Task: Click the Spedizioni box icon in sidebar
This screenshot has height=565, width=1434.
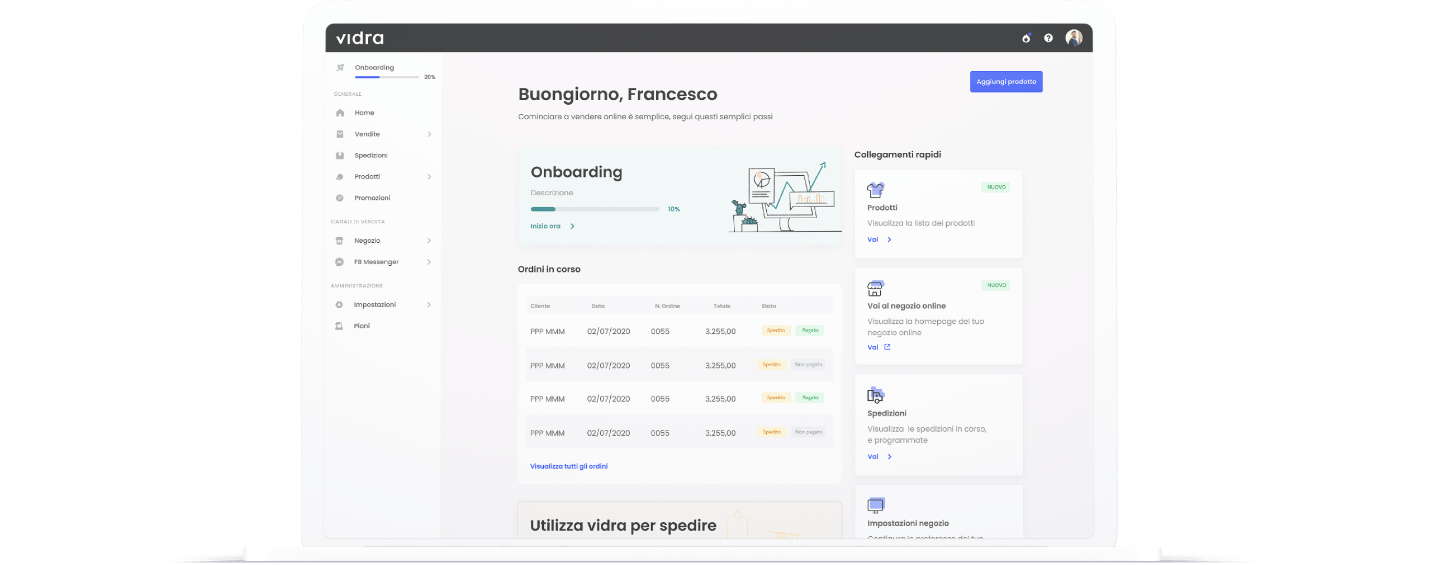Action: pos(340,155)
